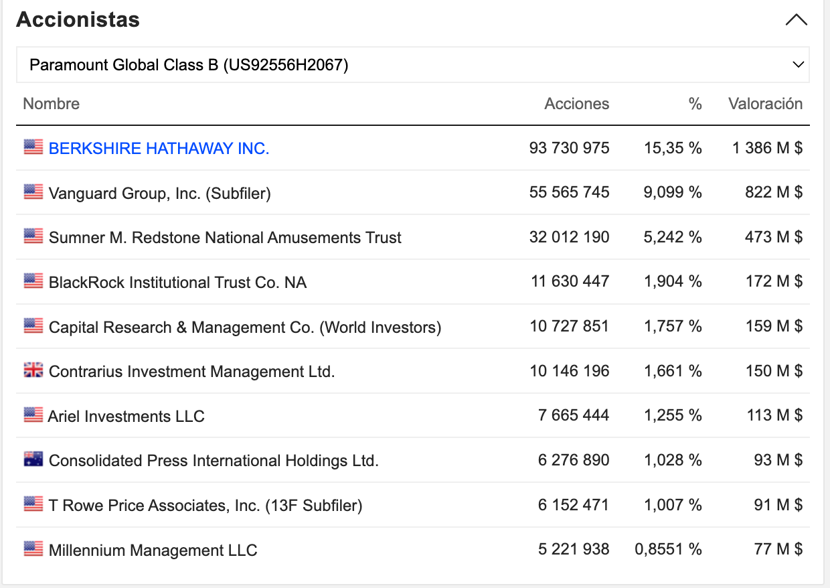
Task: Click the 1,028 % value
Action: coord(673,460)
